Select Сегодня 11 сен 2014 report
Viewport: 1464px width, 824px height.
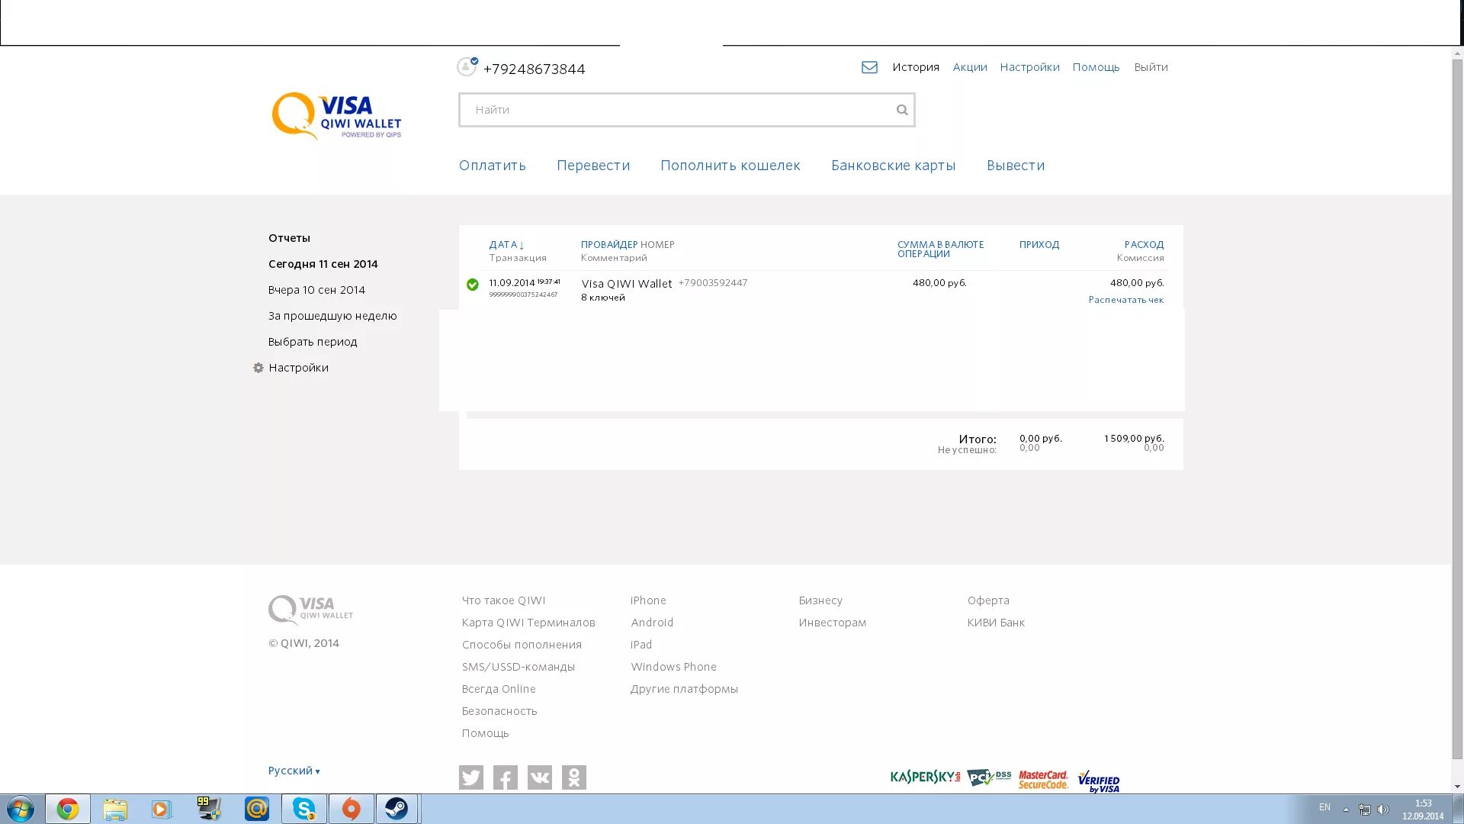point(323,264)
